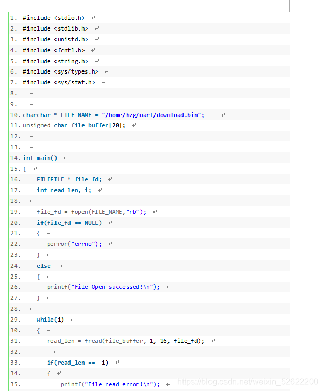The width and height of the screenshot is (323, 391).
Task: Click the "File read error!" printf line
Action: tap(110, 384)
